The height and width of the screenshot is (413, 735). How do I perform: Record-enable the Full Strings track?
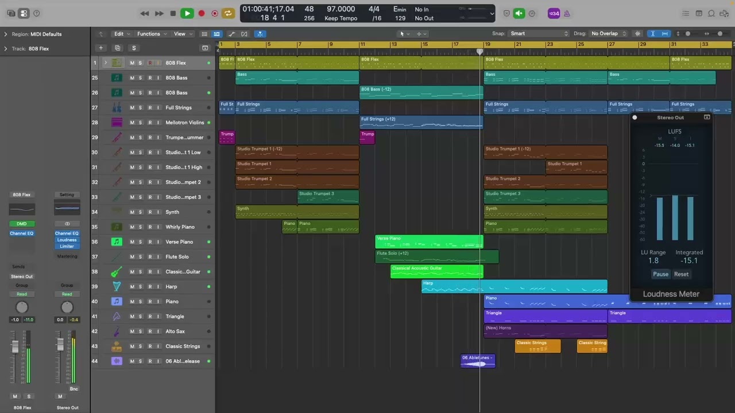(150, 108)
